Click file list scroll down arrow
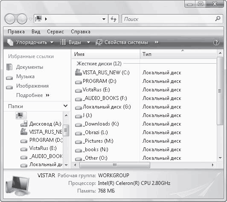Viewport: 227px width, 202px height. coord(220,158)
